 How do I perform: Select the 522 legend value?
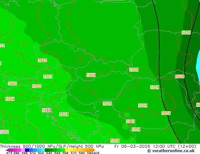point(41,153)
